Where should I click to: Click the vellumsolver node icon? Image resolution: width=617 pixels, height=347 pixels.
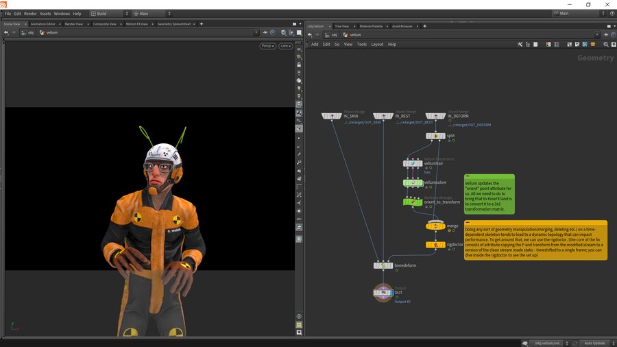[x=413, y=182]
